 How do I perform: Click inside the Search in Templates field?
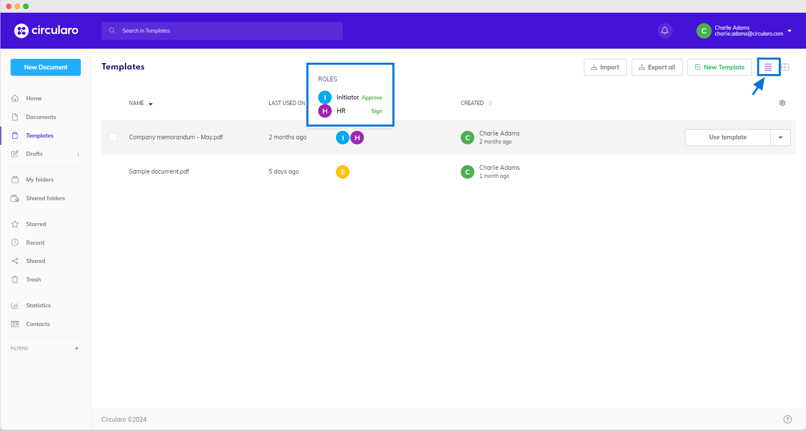pyautogui.click(x=212, y=30)
